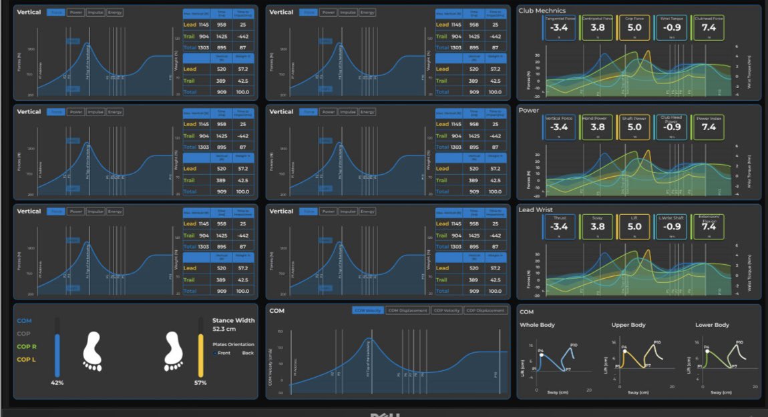
Task: Open the Hand Power card
Action: [597, 127]
